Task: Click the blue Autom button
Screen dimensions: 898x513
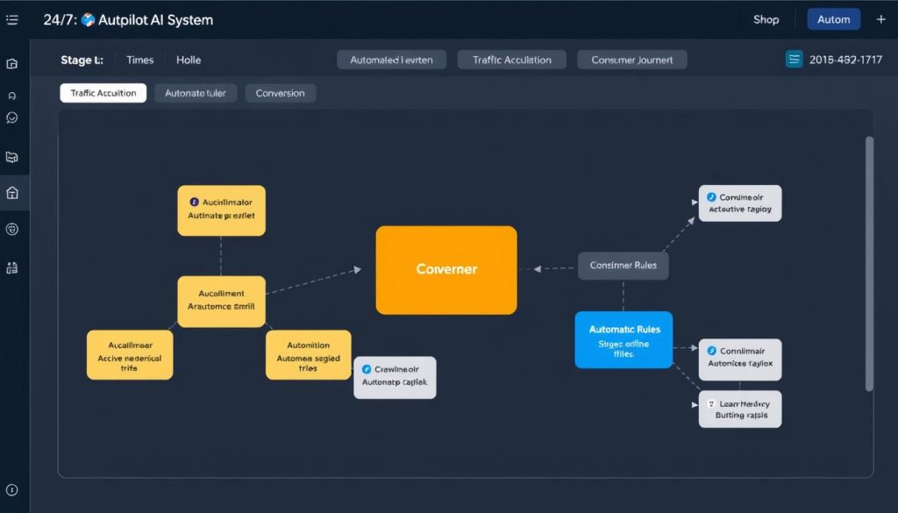Action: (x=833, y=19)
